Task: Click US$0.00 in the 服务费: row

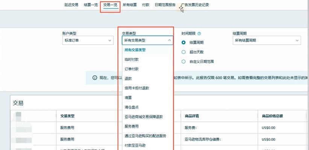Action: [268, 128]
